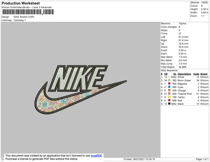This screenshot has height=162, width=210.
Task: Click the Total Bobbin value '92.86ft'
Action: pos(182,67)
